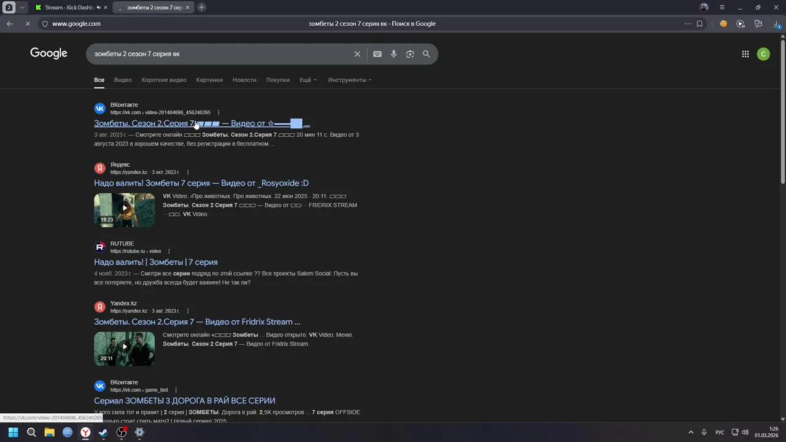Image resolution: width=786 pixels, height=442 pixels.
Task: Open the Google account avatar
Action: 763,54
